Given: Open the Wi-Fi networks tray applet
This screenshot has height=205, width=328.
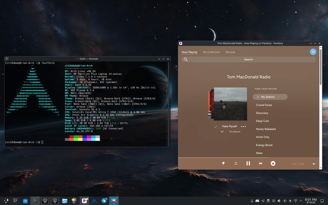Looking at the screenshot, I should [295, 201].
